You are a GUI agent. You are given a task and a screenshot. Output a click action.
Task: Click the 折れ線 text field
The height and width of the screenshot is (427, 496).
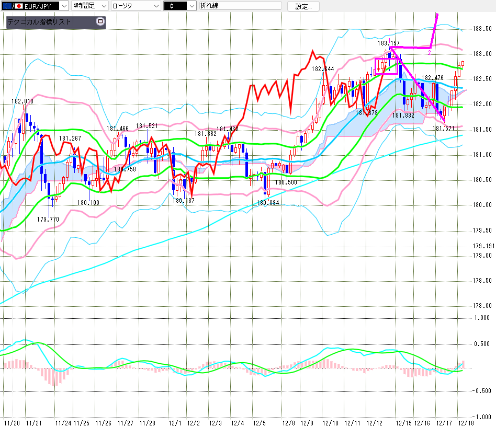coord(240,6)
